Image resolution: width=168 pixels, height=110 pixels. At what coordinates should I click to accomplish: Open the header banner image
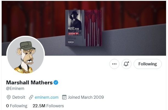point(84,28)
